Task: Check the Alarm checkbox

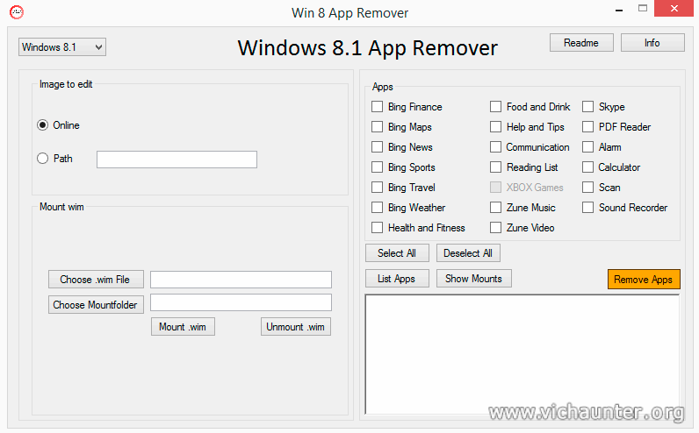Action: coord(588,147)
